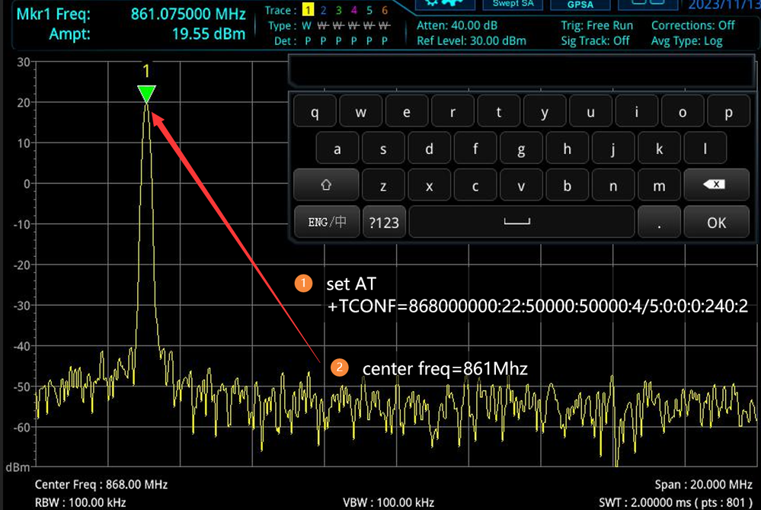Select Trace 4 magenta number
Screen dimensions: 761x510
click(x=353, y=10)
